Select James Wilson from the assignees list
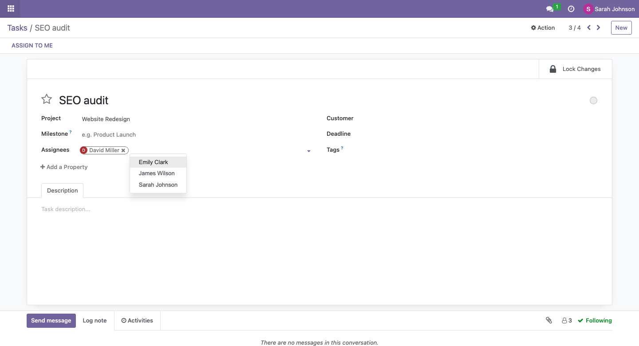Image resolution: width=639 pixels, height=346 pixels. pyautogui.click(x=158, y=173)
